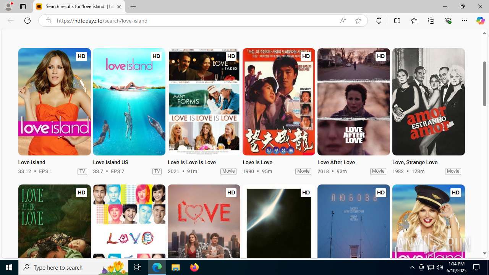Open the green Love After Love poster
Viewport: 489px width, 275px height.
click(x=54, y=222)
